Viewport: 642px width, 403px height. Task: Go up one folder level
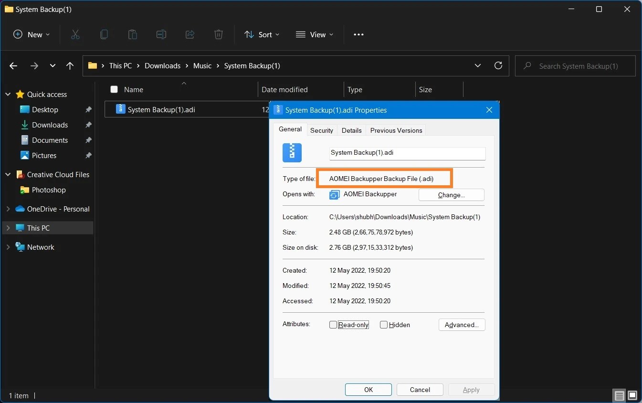[70, 66]
